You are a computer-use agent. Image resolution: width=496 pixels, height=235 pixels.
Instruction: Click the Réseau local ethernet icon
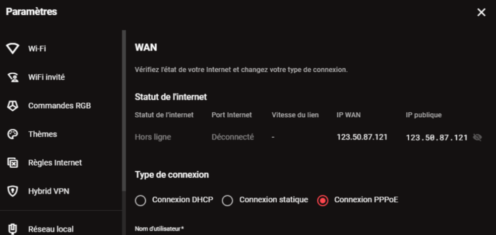click(x=13, y=229)
